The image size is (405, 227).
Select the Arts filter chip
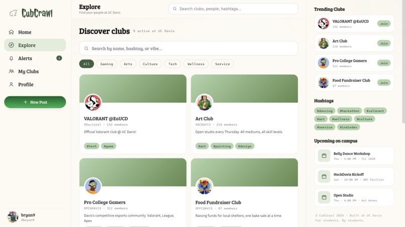(x=128, y=64)
